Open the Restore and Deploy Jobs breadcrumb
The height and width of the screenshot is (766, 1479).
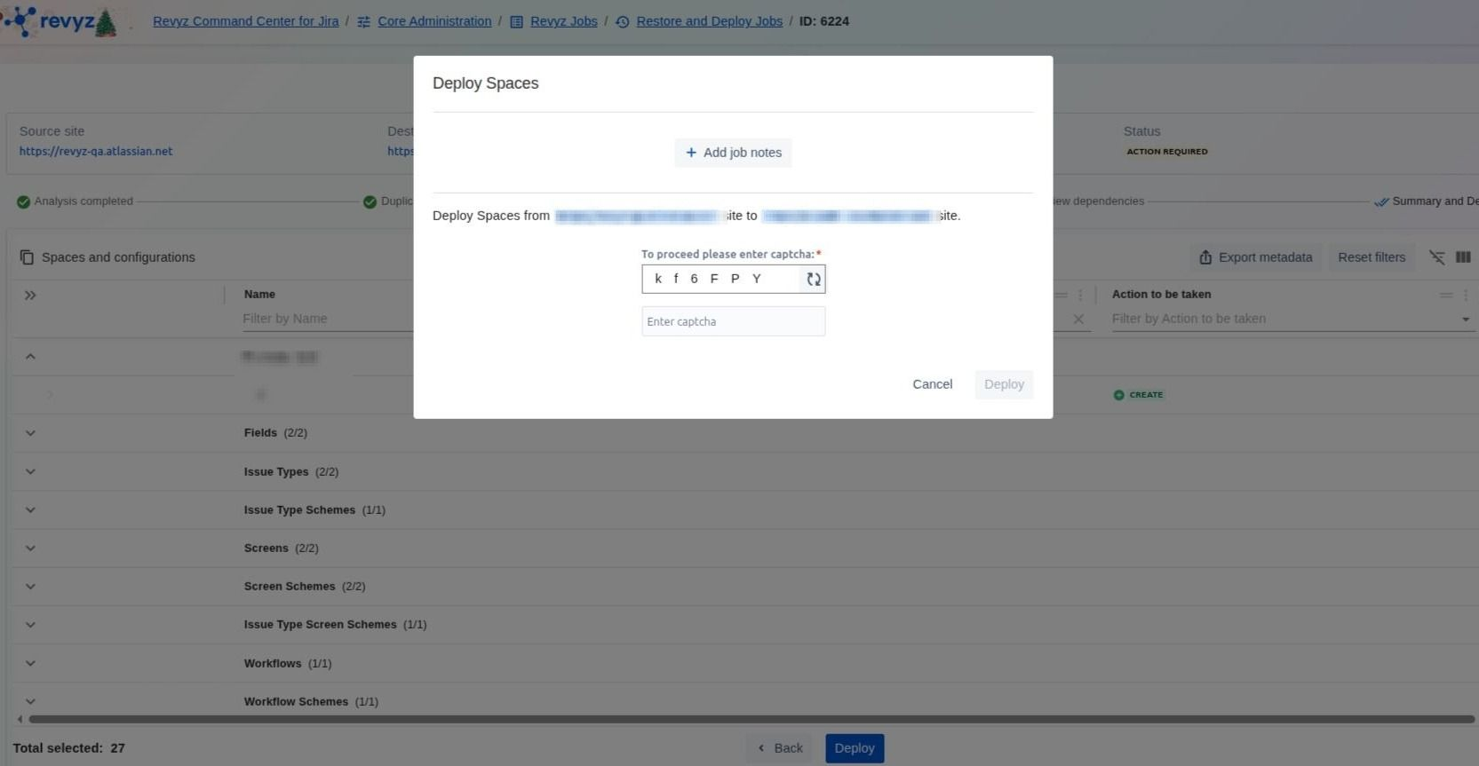click(709, 21)
